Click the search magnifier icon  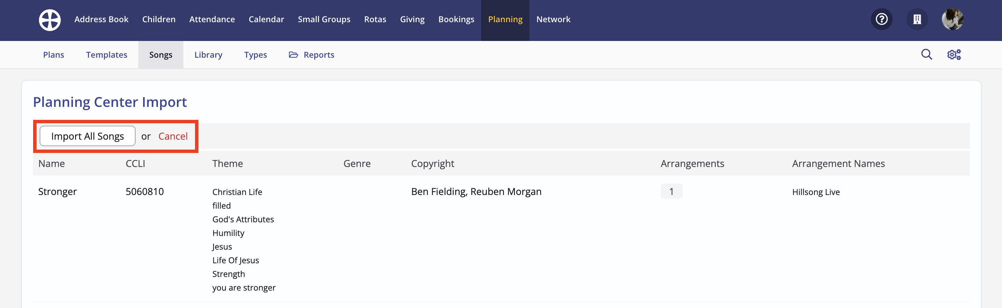(x=927, y=54)
